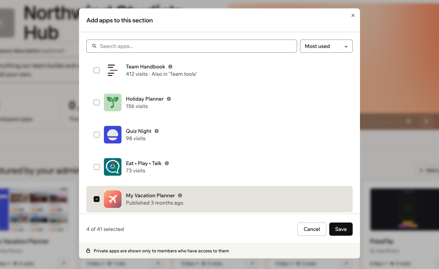Check the Quiz Night checkbox
Image resolution: width=439 pixels, height=269 pixels.
coord(97,135)
